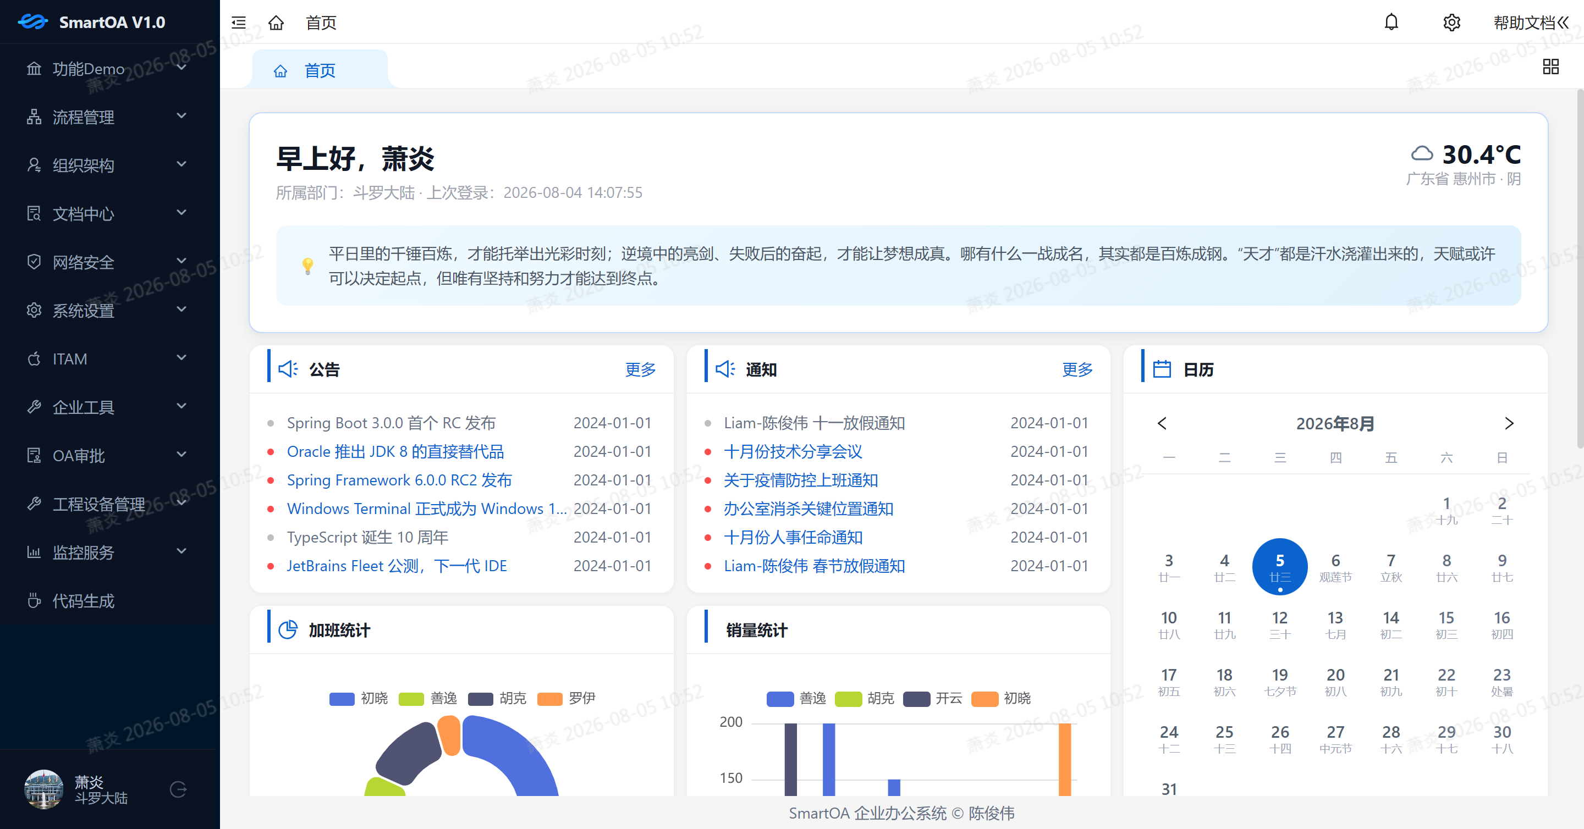Image resolution: width=1584 pixels, height=829 pixels.
Task: Open the 代码生成 menu item
Action: pos(110,600)
